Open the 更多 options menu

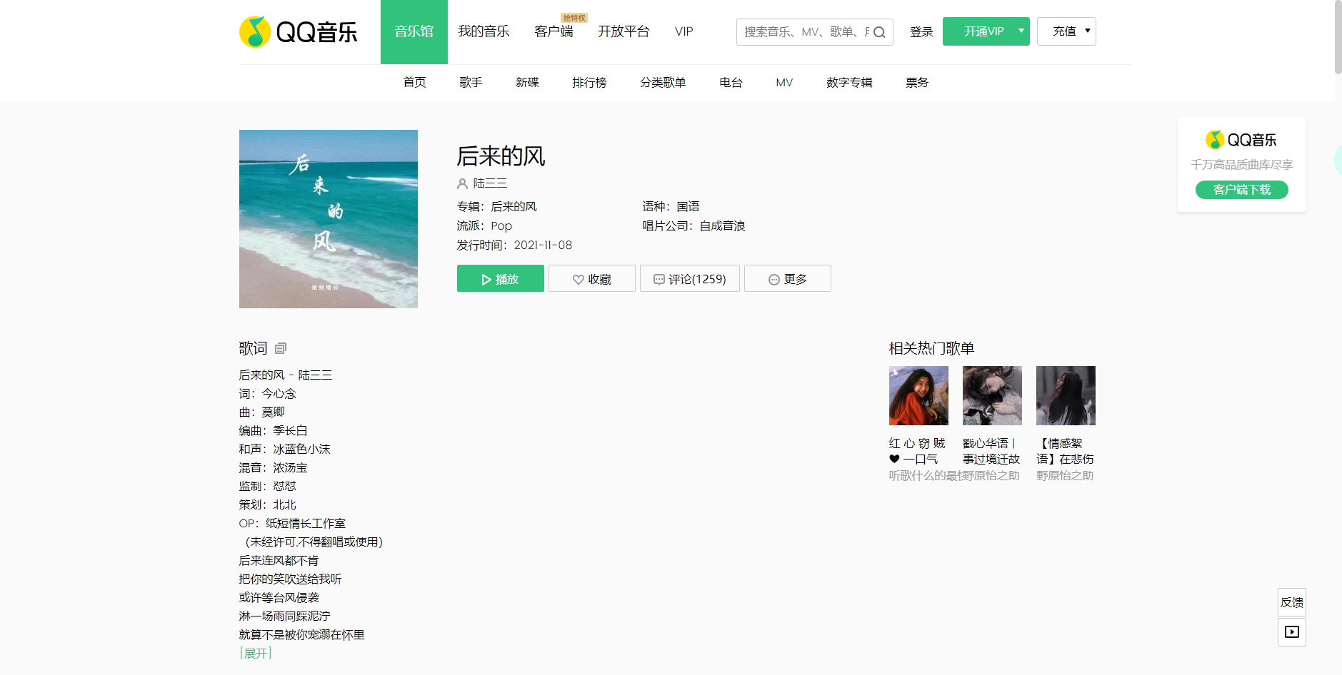tap(787, 279)
